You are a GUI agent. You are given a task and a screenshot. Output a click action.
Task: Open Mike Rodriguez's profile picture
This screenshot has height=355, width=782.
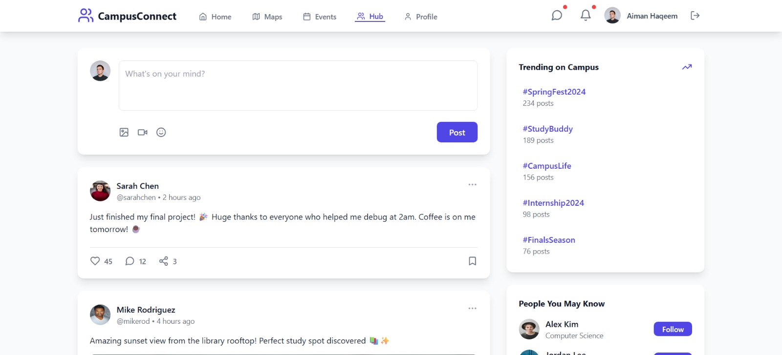pos(100,315)
